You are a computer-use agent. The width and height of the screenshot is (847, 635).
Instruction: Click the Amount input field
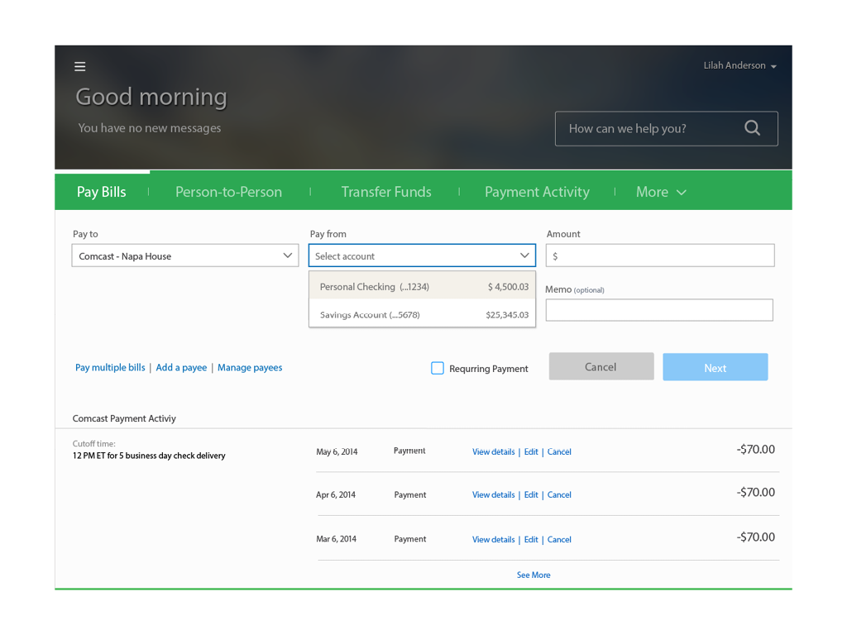coord(660,255)
